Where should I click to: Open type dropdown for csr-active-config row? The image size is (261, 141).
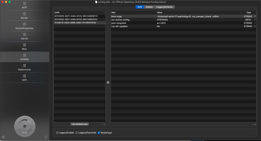coord(255,20)
